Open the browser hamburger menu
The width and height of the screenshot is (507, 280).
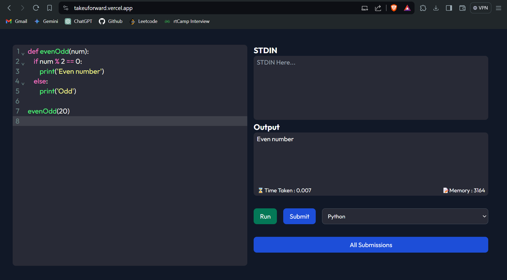pos(499,8)
